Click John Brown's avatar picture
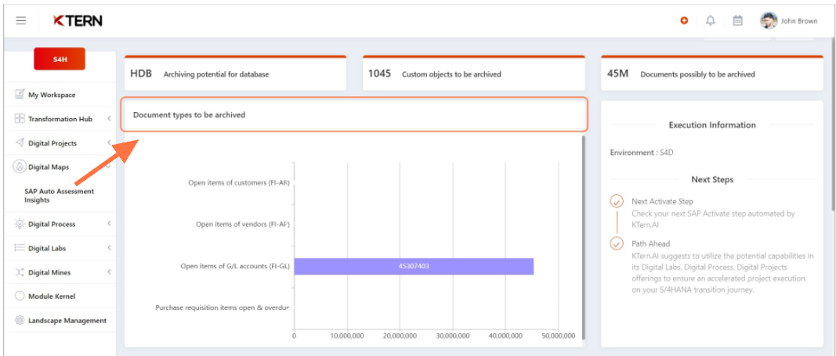The image size is (836, 356). (769, 21)
